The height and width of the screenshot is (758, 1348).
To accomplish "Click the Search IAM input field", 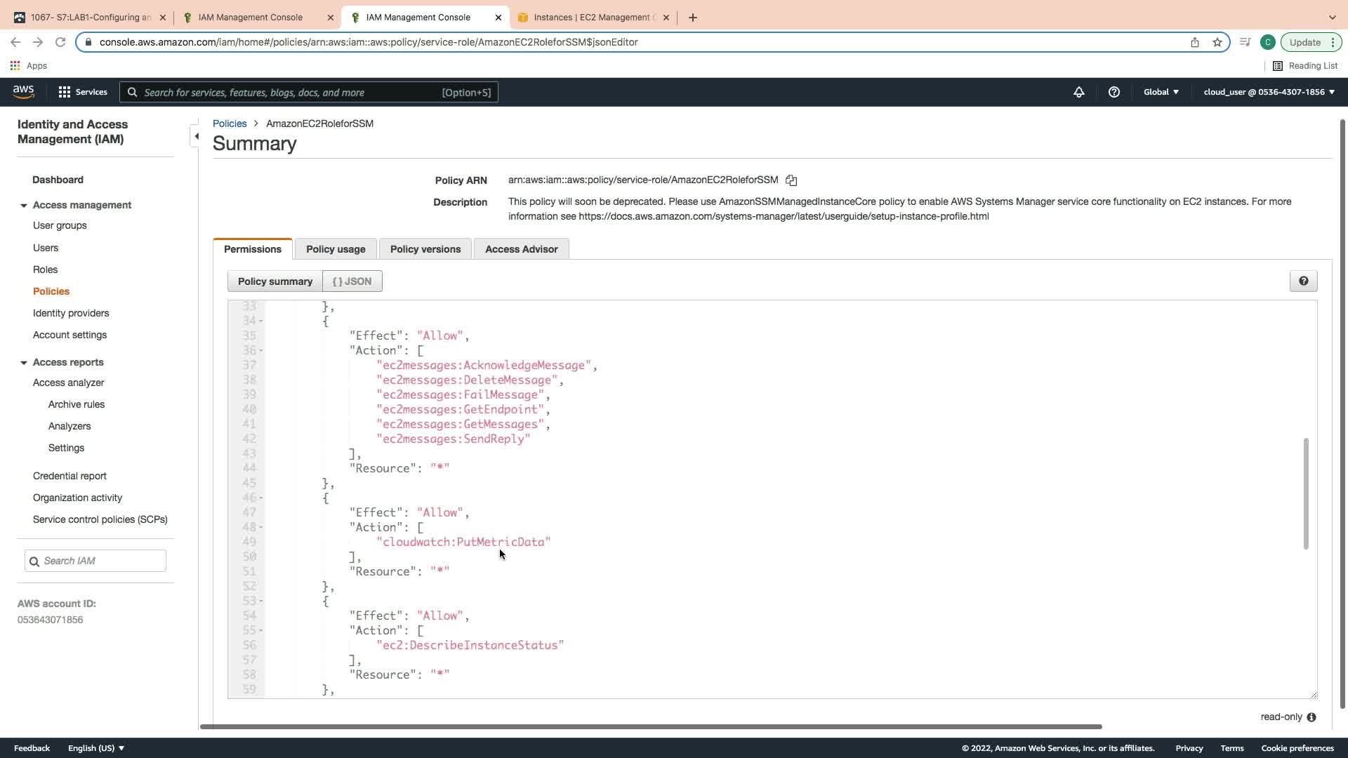I will [x=102, y=561].
